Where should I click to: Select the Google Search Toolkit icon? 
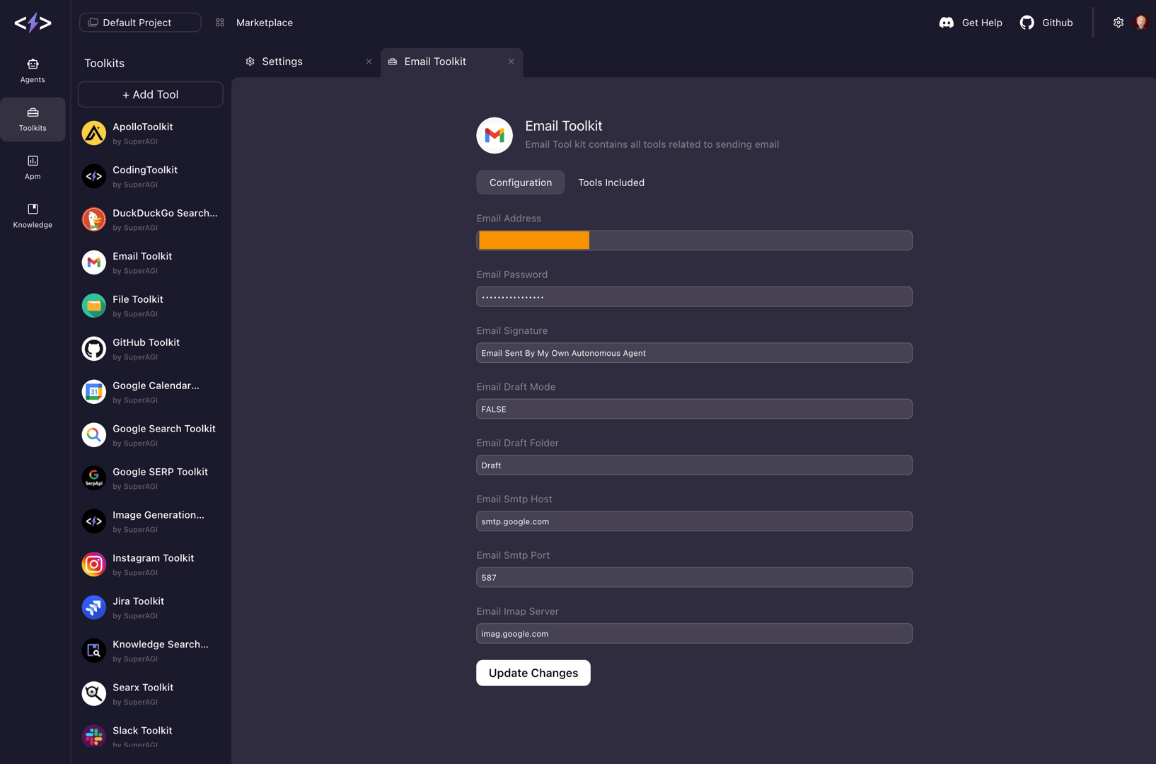tap(93, 435)
